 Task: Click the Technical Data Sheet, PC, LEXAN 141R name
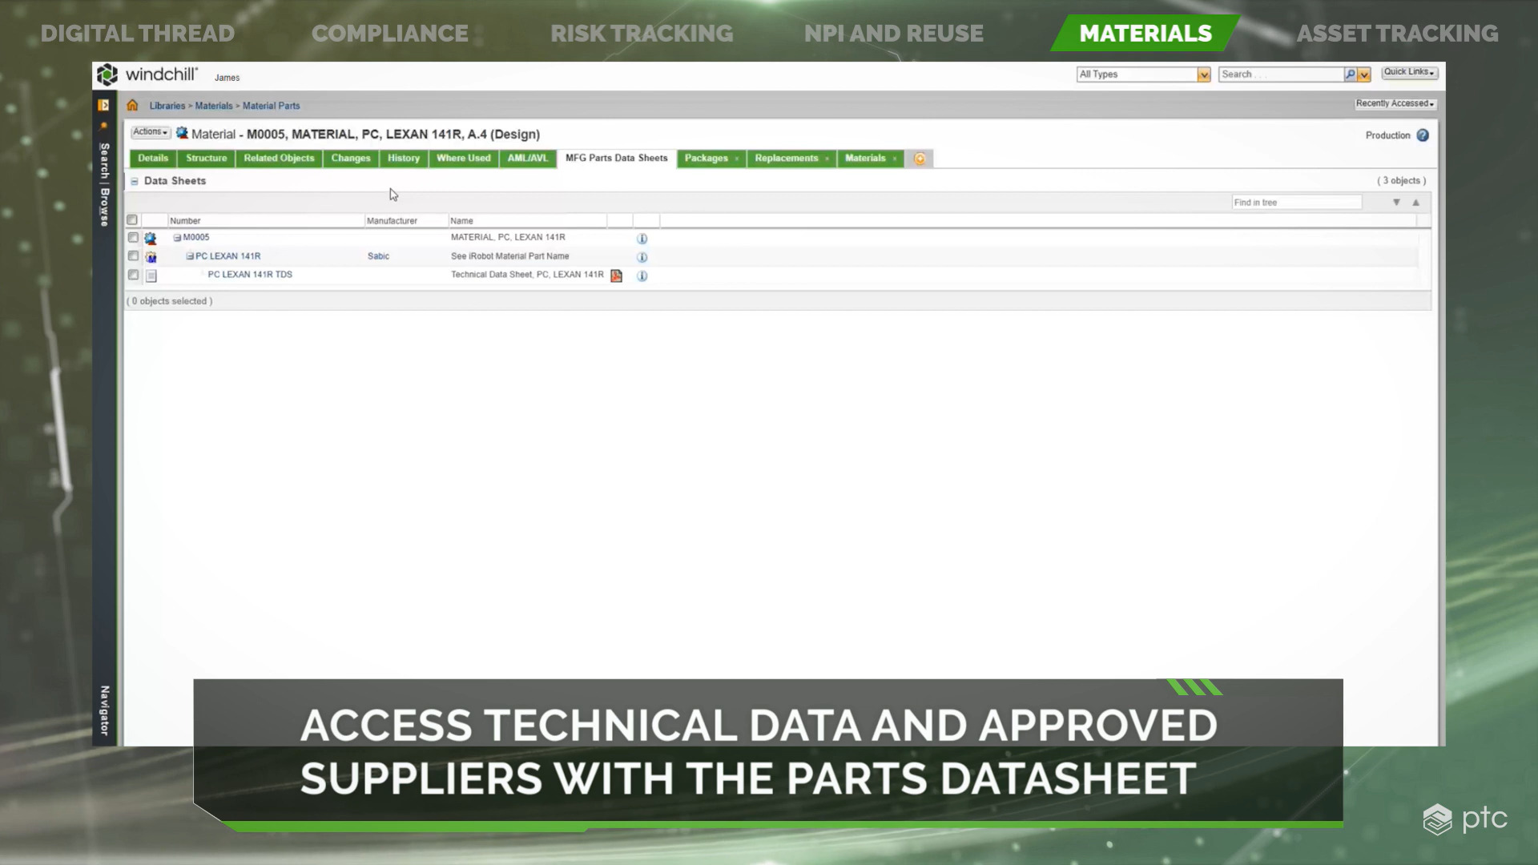527,275
